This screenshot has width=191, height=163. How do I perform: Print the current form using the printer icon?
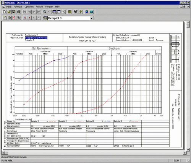click(x=19, y=12)
